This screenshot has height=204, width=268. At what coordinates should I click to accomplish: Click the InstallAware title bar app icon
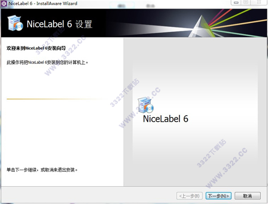[x=4, y=4]
